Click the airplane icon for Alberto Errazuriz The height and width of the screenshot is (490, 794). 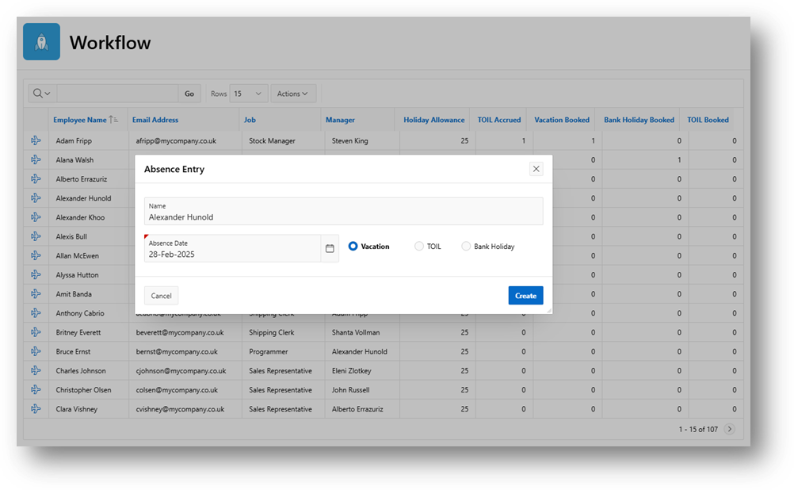[36, 179]
